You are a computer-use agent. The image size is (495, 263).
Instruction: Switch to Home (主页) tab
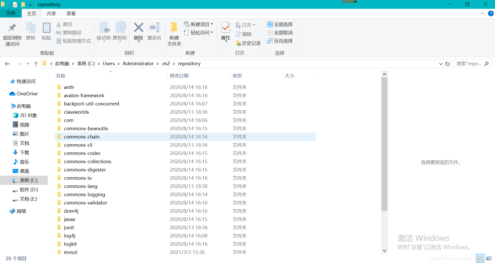tap(31, 13)
